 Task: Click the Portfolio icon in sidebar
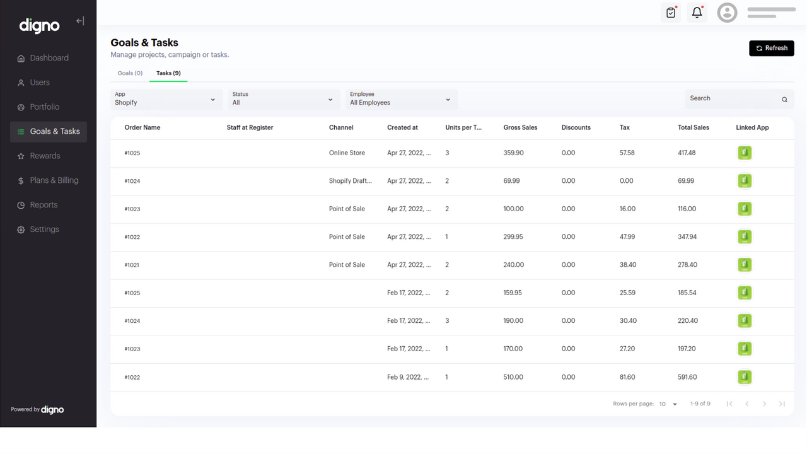(21, 107)
